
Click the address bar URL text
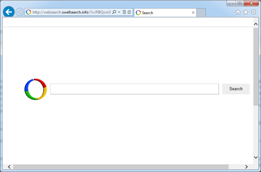point(72,12)
